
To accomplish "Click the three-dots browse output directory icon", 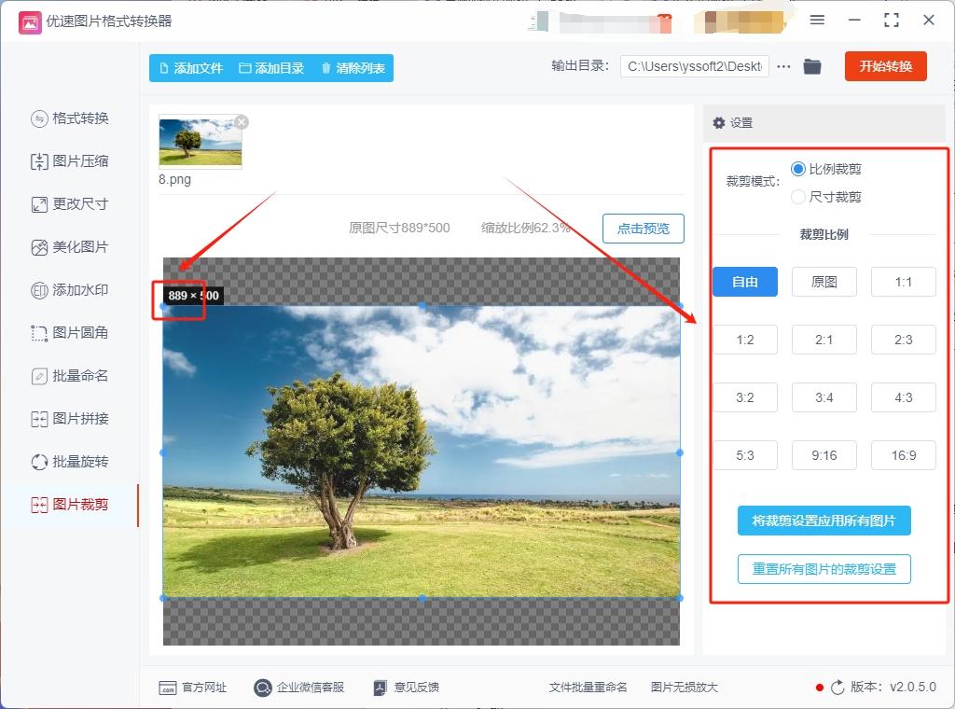I will click(x=783, y=66).
